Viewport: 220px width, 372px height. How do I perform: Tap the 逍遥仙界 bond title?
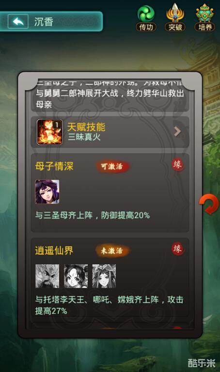click(54, 251)
